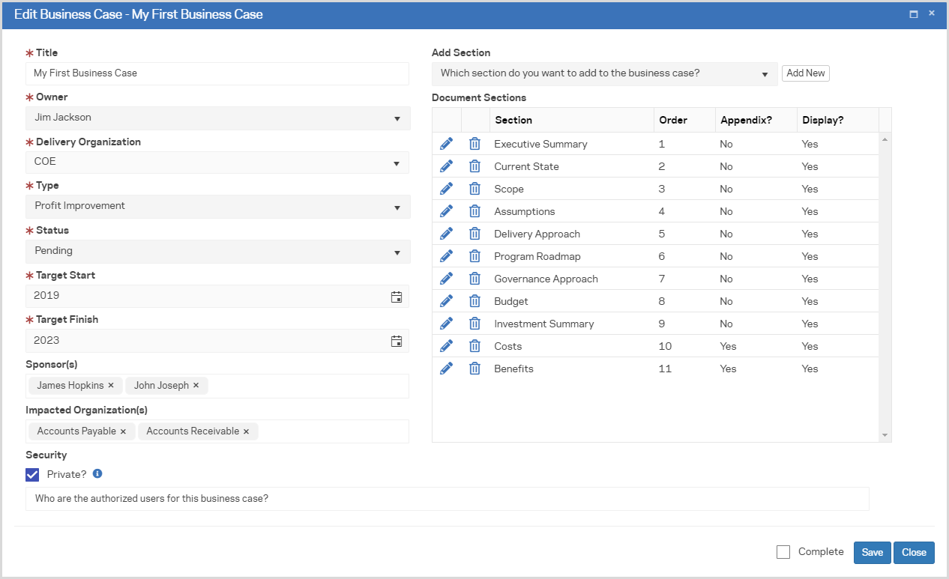949x579 pixels.
Task: Click the info icon beside Private
Action: tap(97, 473)
